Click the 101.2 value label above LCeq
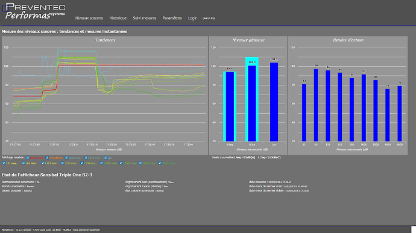This screenshot has width=416, height=233. pos(252,63)
